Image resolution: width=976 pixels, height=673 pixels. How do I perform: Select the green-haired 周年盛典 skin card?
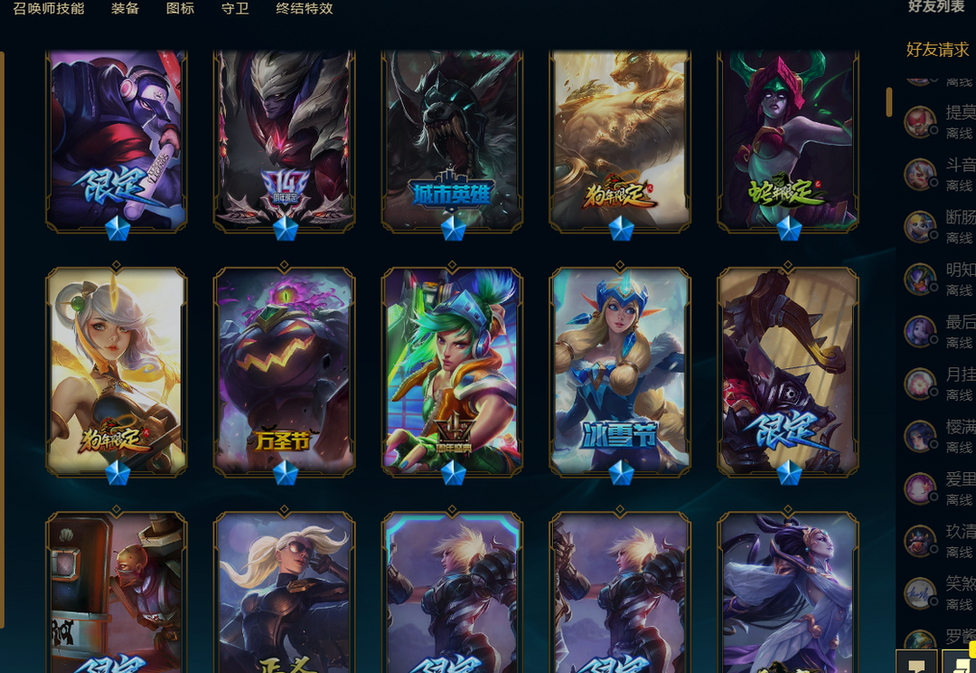[x=453, y=372]
